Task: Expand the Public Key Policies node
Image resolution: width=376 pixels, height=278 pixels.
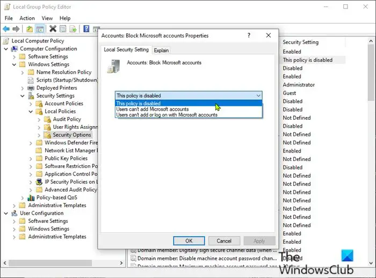Action: tap(31, 159)
